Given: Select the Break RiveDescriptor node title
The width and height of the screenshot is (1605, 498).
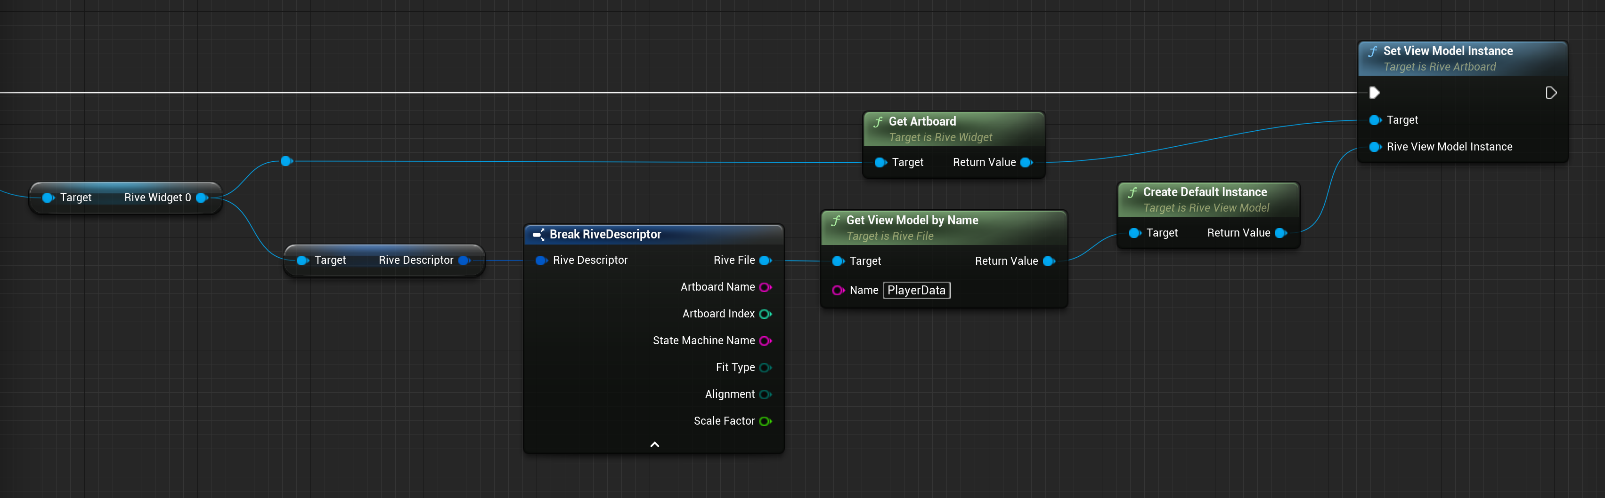Looking at the screenshot, I should (x=605, y=234).
